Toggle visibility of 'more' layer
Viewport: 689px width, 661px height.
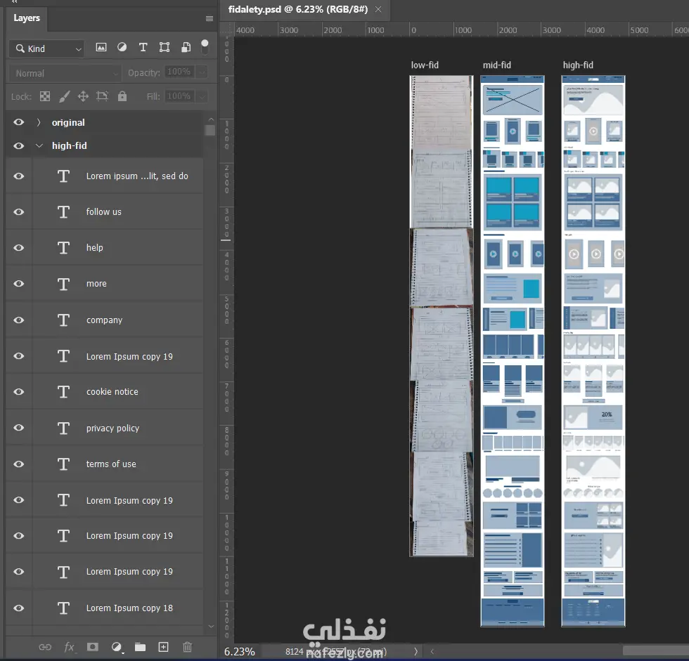[18, 284]
